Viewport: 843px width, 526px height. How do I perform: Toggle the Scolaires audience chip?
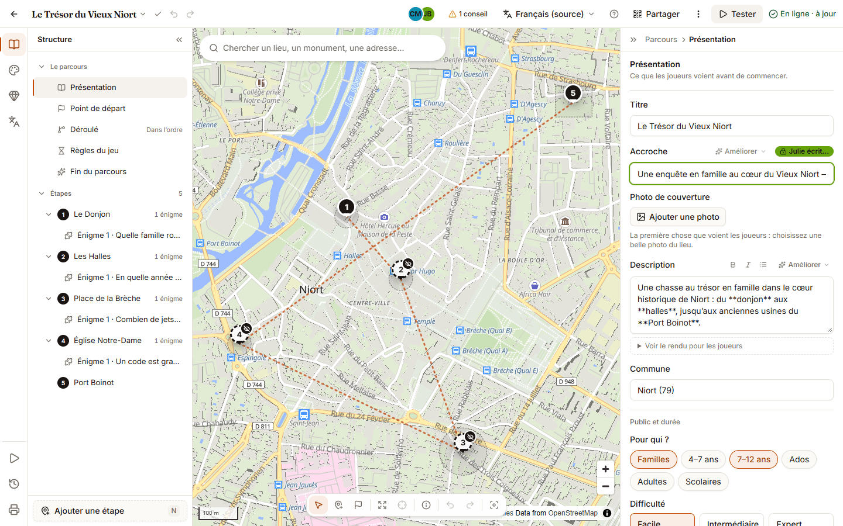coord(703,482)
